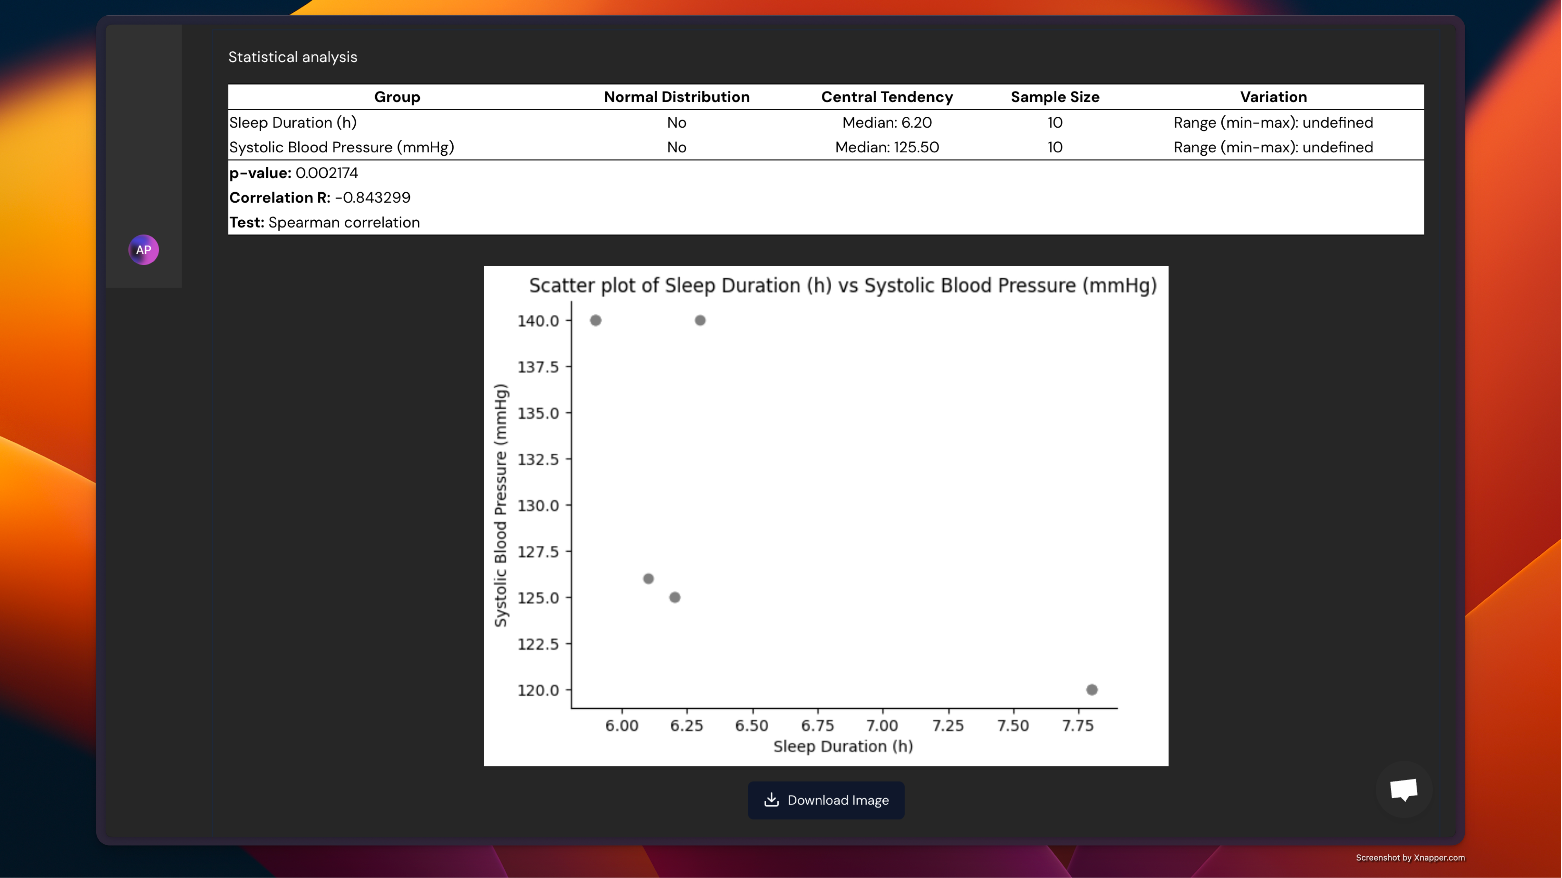Image resolution: width=1562 pixels, height=878 pixels.
Task: Select the Group column header
Action: tap(396, 97)
